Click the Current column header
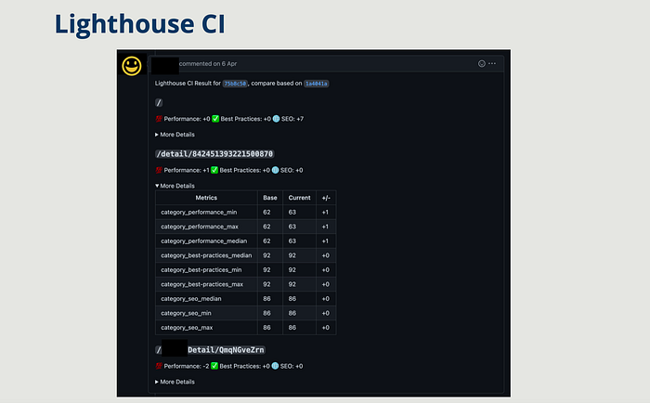 tap(299, 198)
